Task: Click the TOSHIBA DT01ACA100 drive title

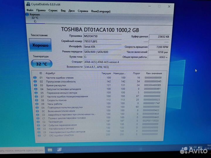Action: 100,30
